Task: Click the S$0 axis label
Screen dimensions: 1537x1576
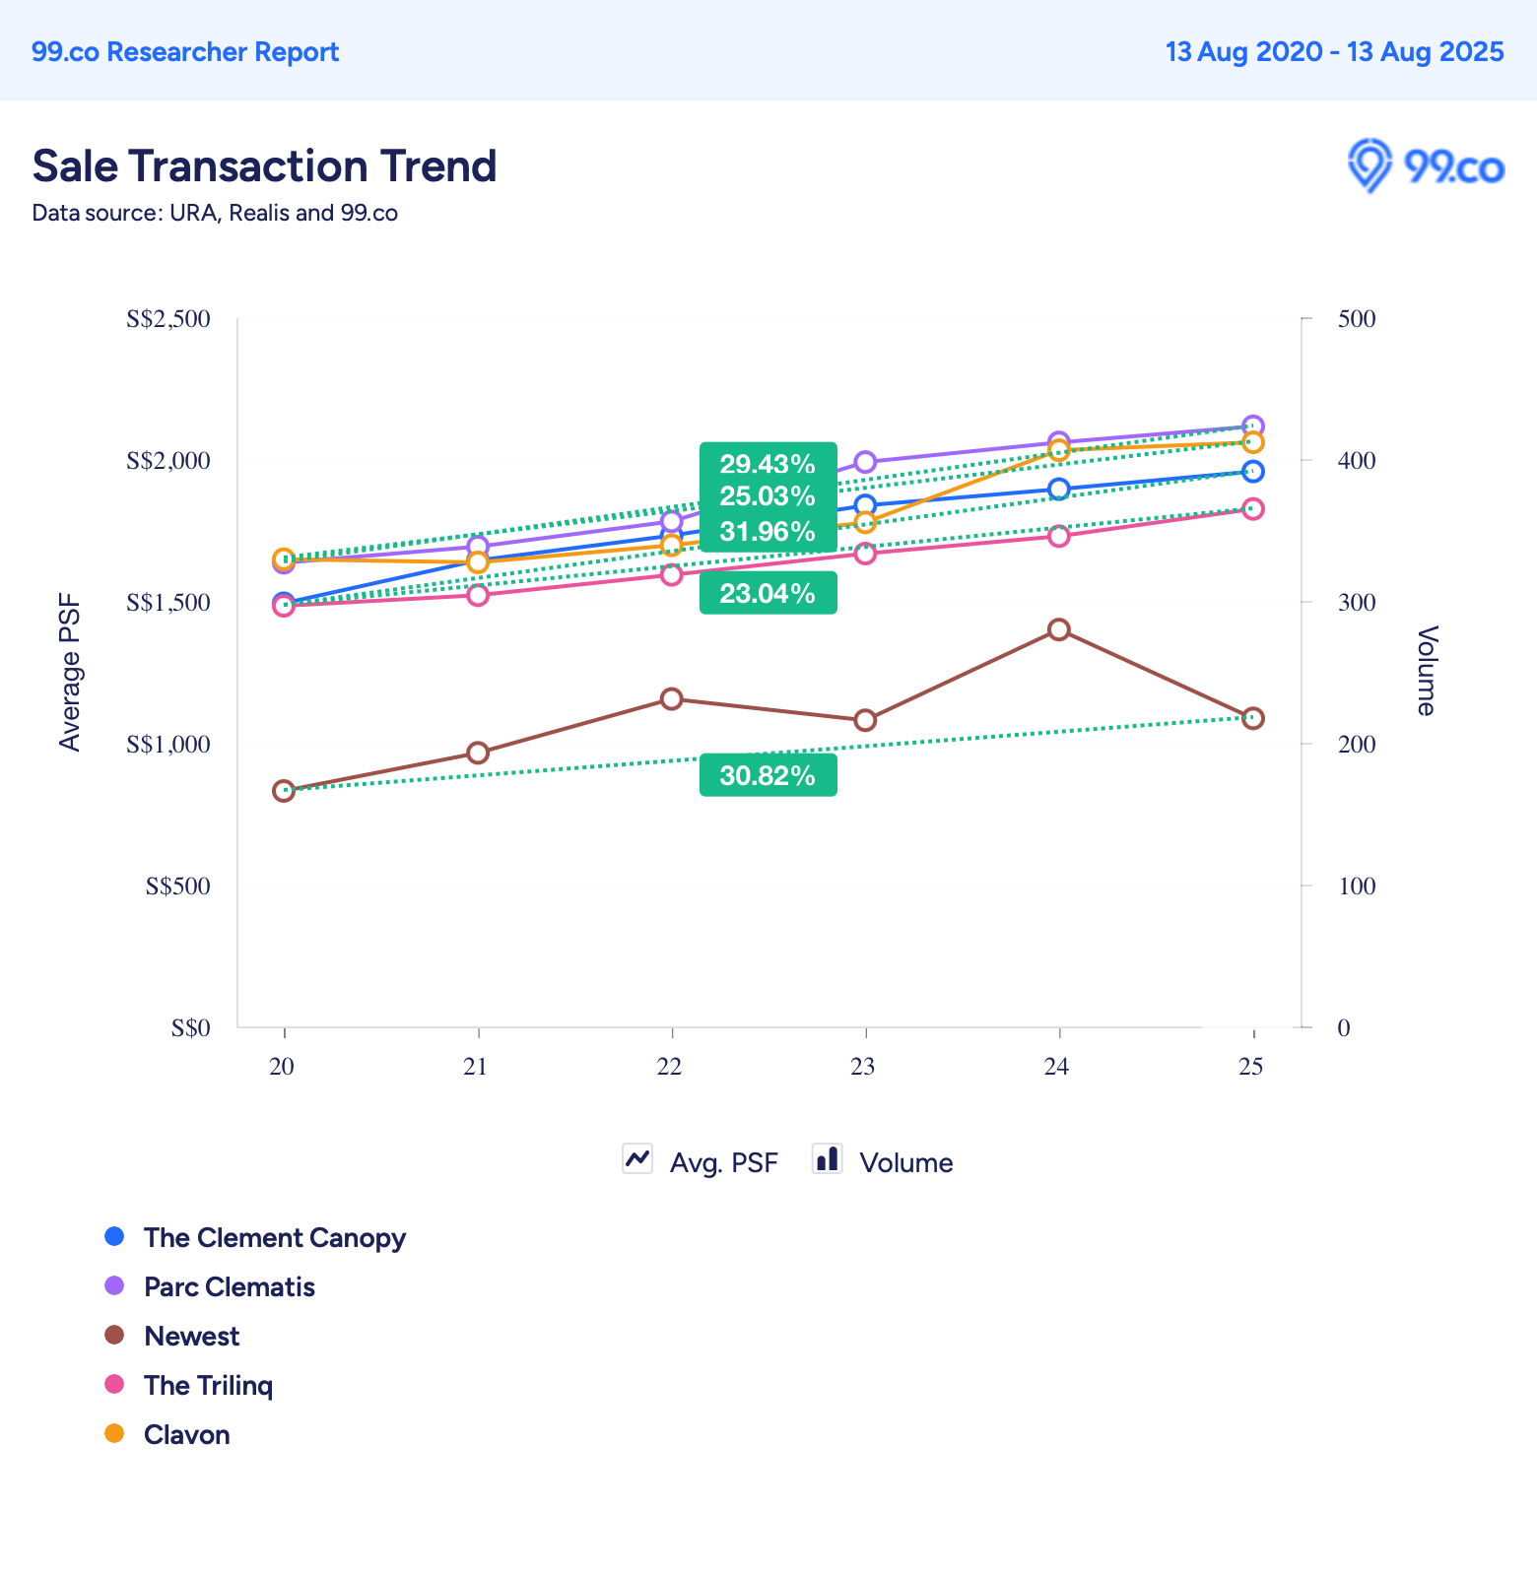Action: click(191, 1028)
